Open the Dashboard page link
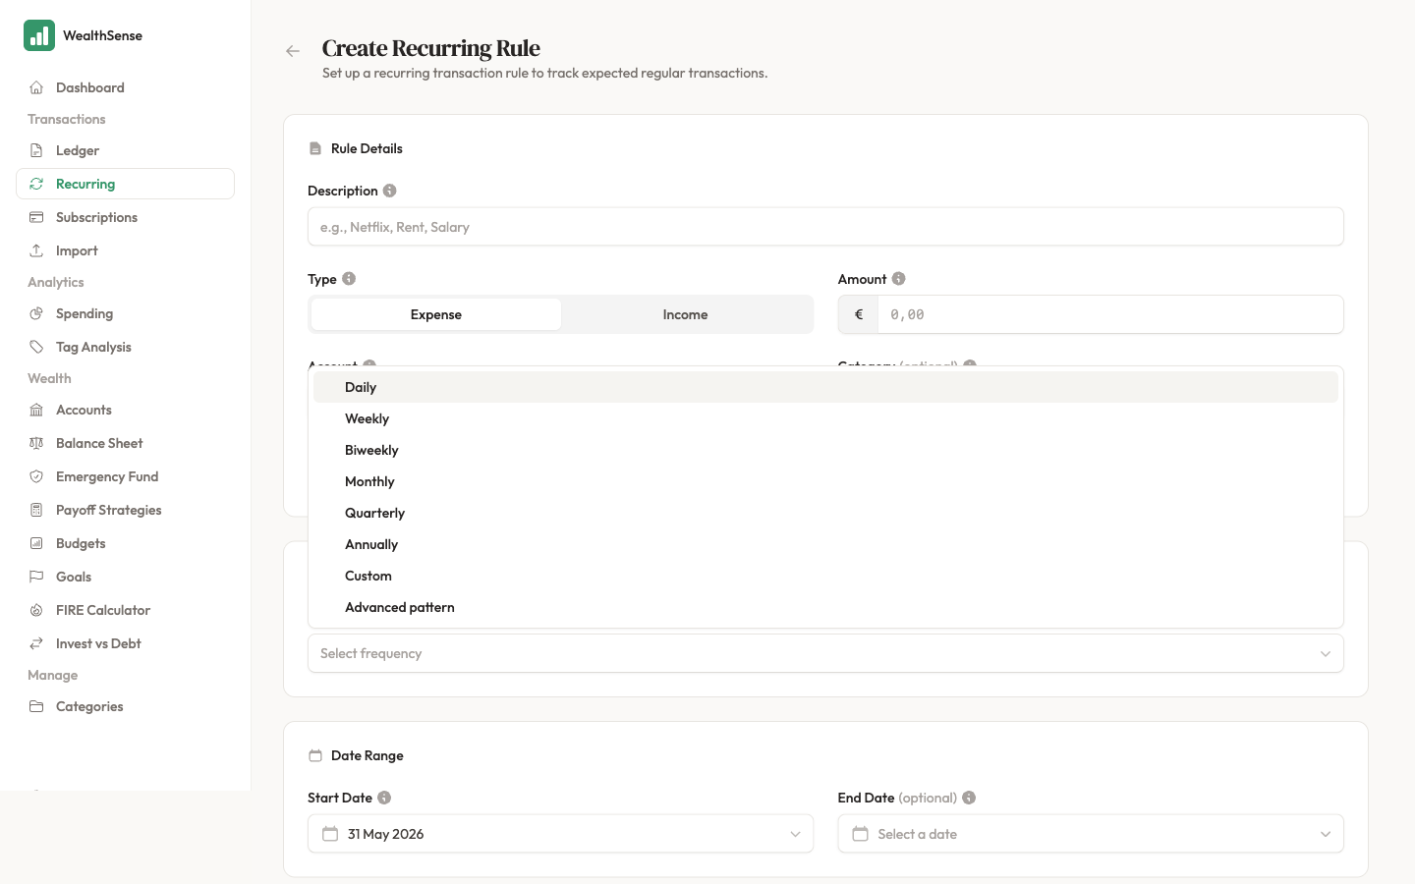 125,87
